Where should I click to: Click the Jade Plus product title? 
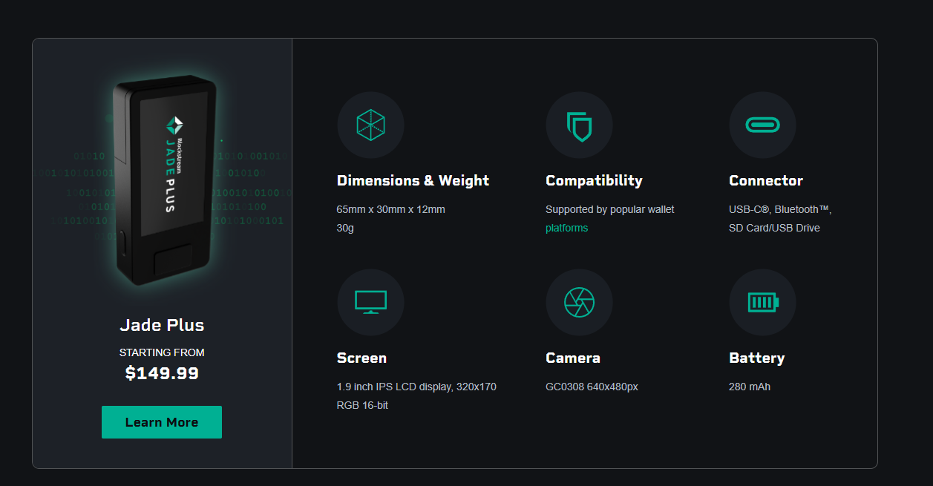[162, 325]
